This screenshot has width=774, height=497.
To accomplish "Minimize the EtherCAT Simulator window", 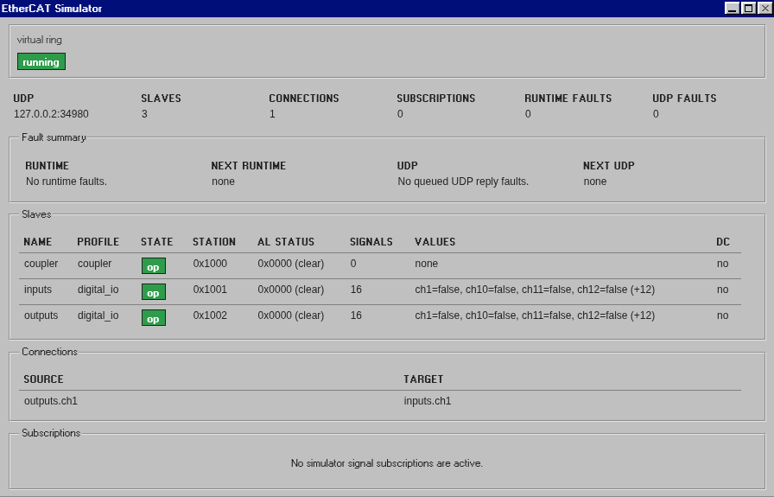I will click(732, 8).
